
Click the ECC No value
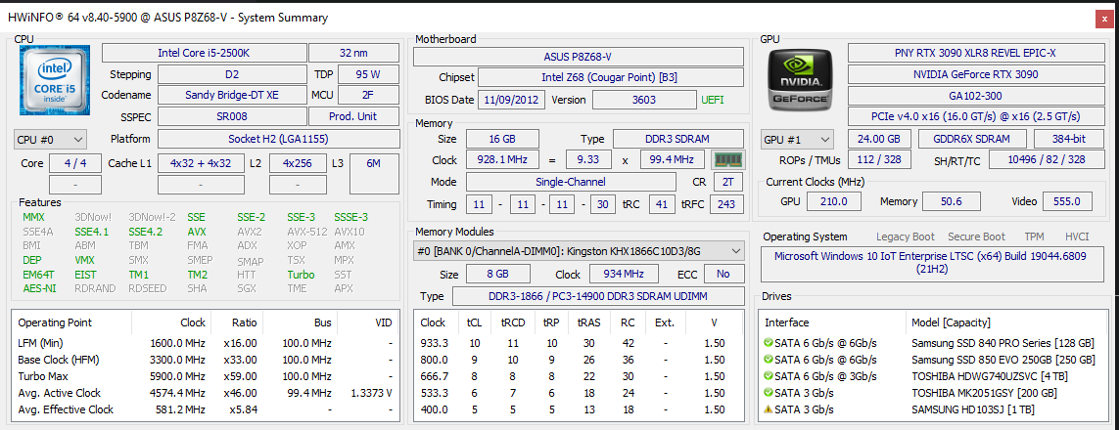[x=723, y=274]
